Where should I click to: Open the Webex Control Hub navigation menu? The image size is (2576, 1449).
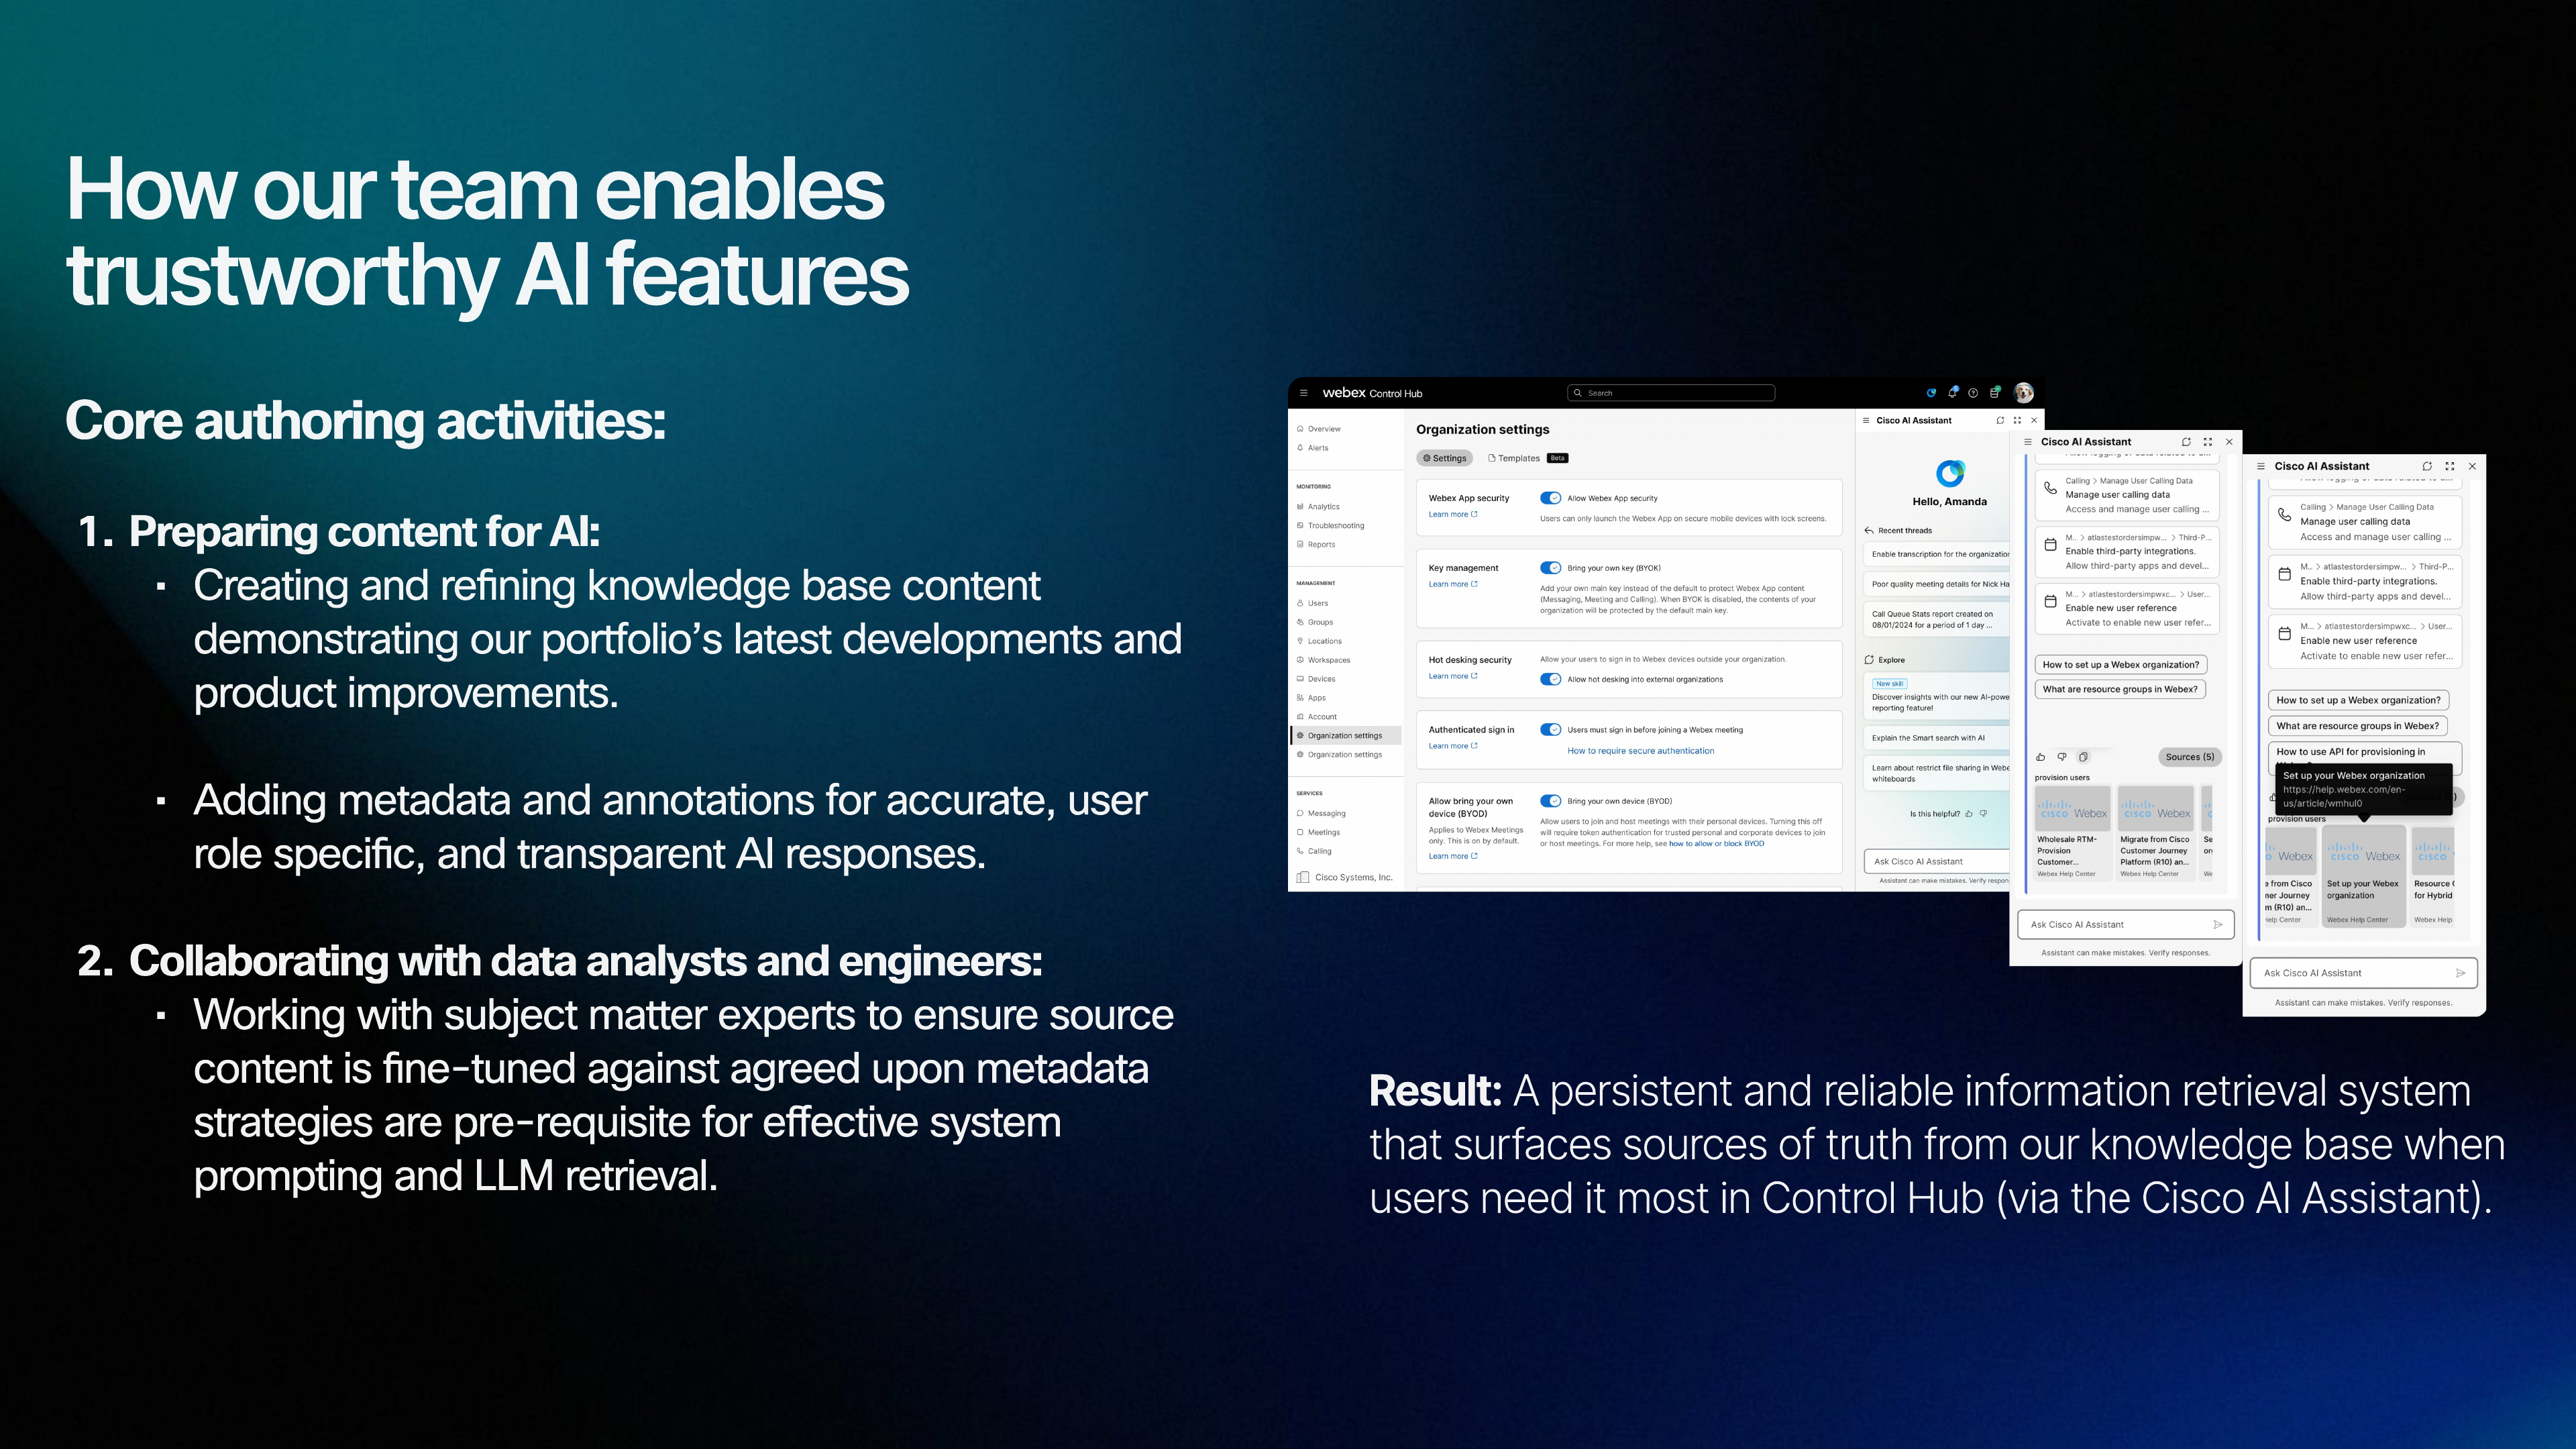[x=1304, y=394]
